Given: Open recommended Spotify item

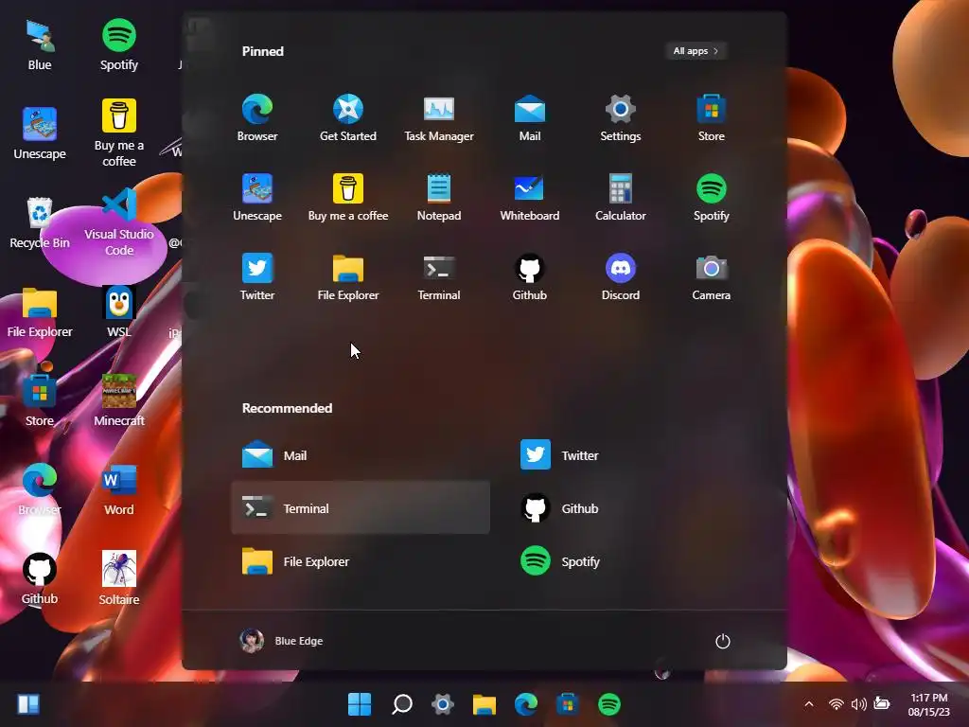Looking at the screenshot, I should pos(639,561).
